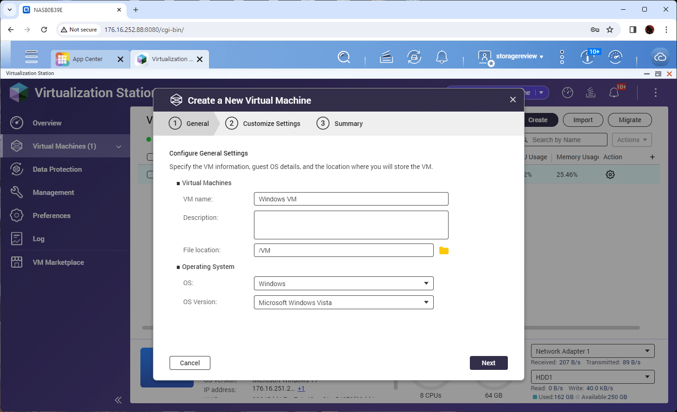Close the App Center tab
Screen dimensions: 677x412
120,59
